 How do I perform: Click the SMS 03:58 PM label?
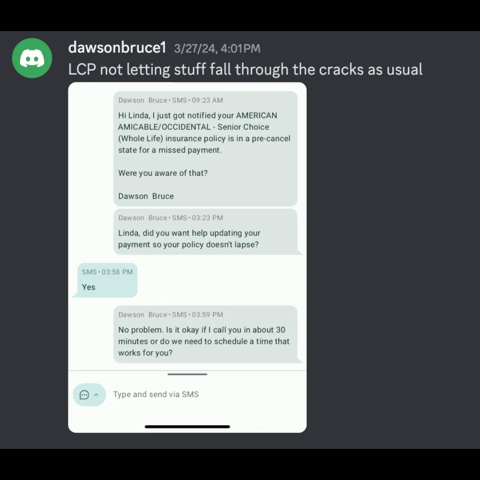click(108, 272)
